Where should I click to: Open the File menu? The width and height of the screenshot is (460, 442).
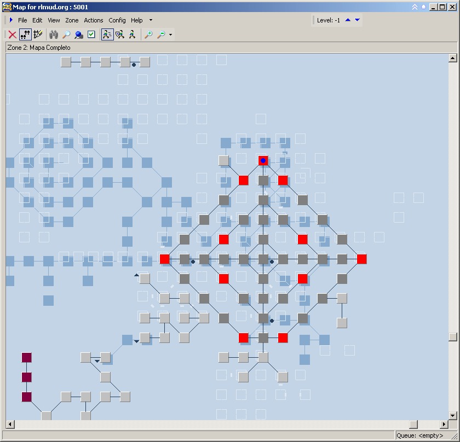click(22, 20)
